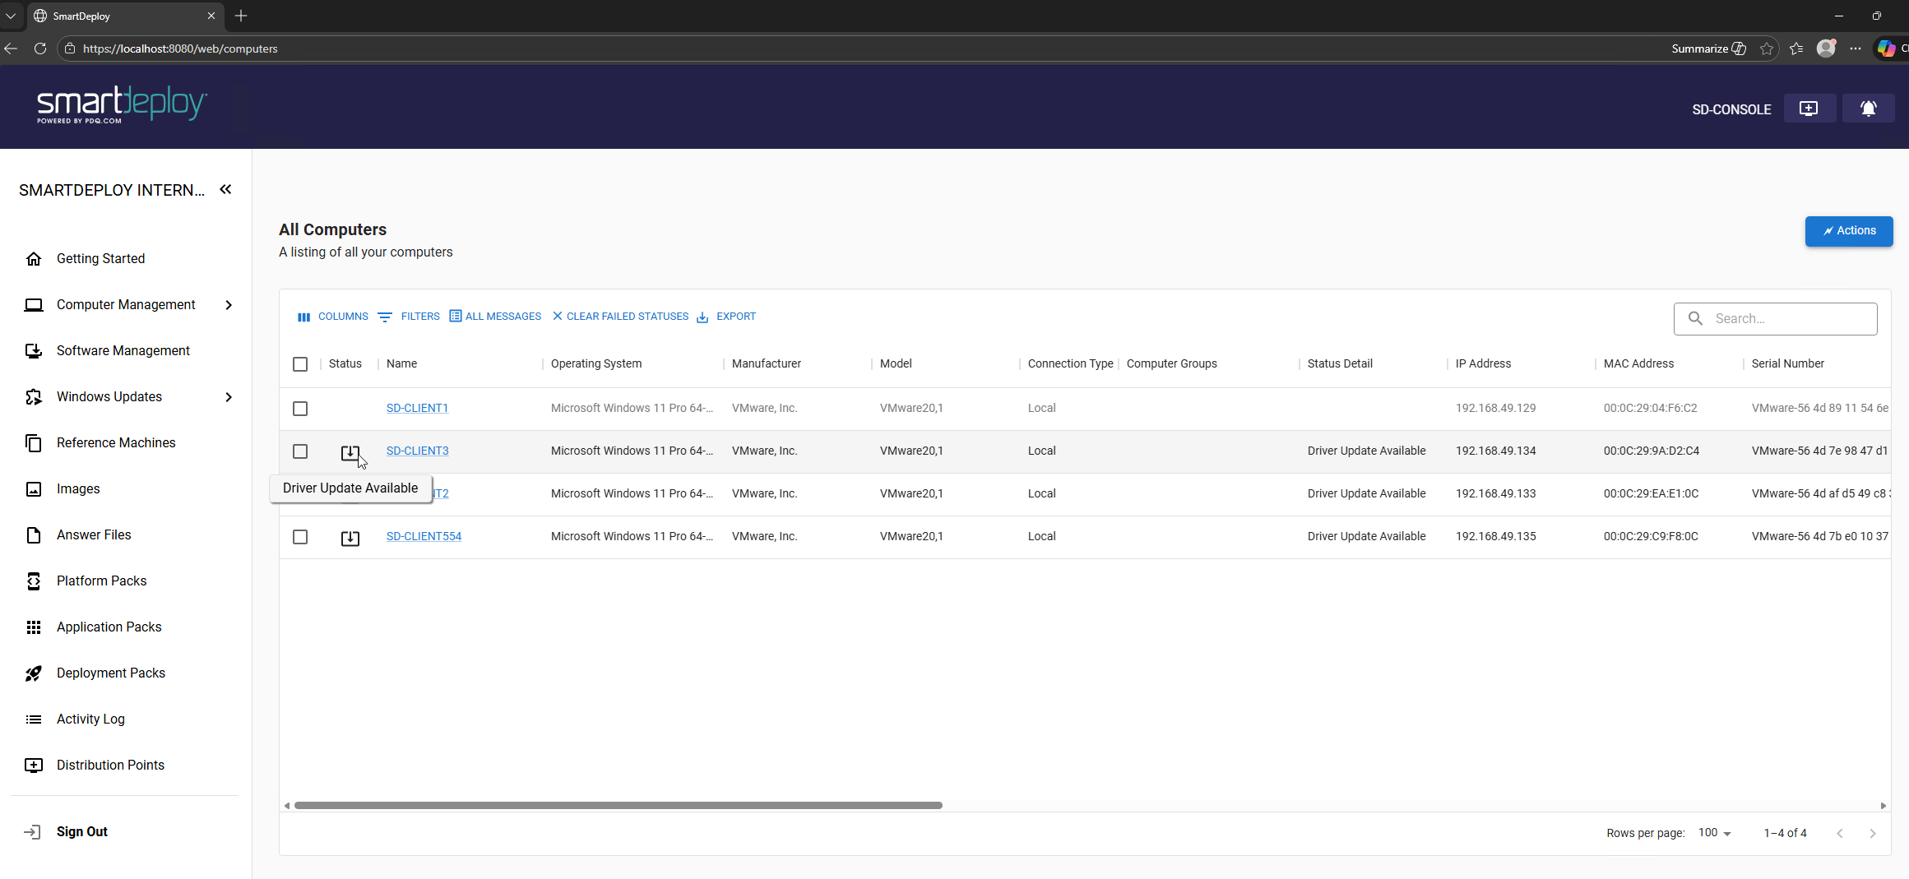Screen dimensions: 1909x879
Task: Expand Windows Updates menu chevron
Action: (229, 397)
